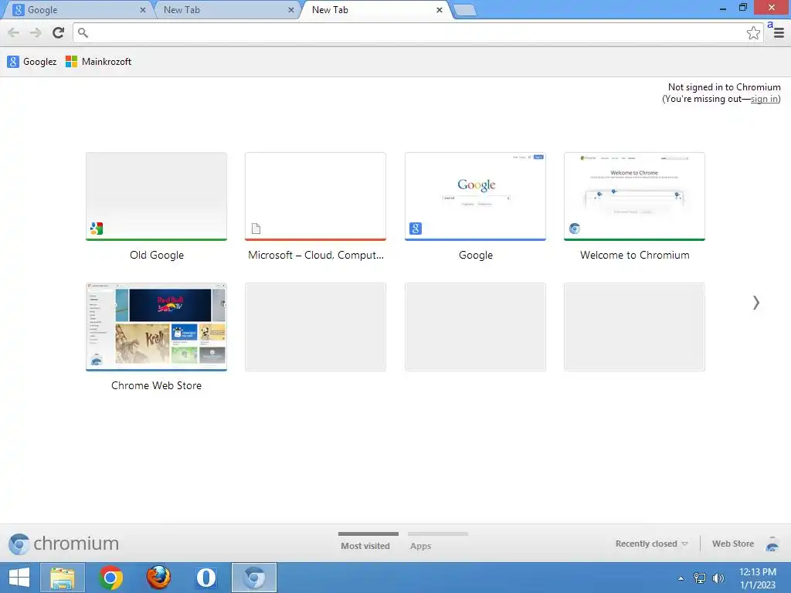This screenshot has width=791, height=593.
Task: Click the 'Welcome to Chromium' tile label
Action: coord(635,255)
